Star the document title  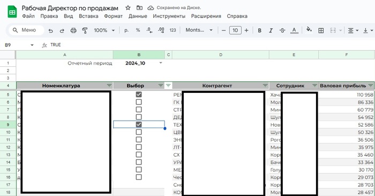click(128, 8)
